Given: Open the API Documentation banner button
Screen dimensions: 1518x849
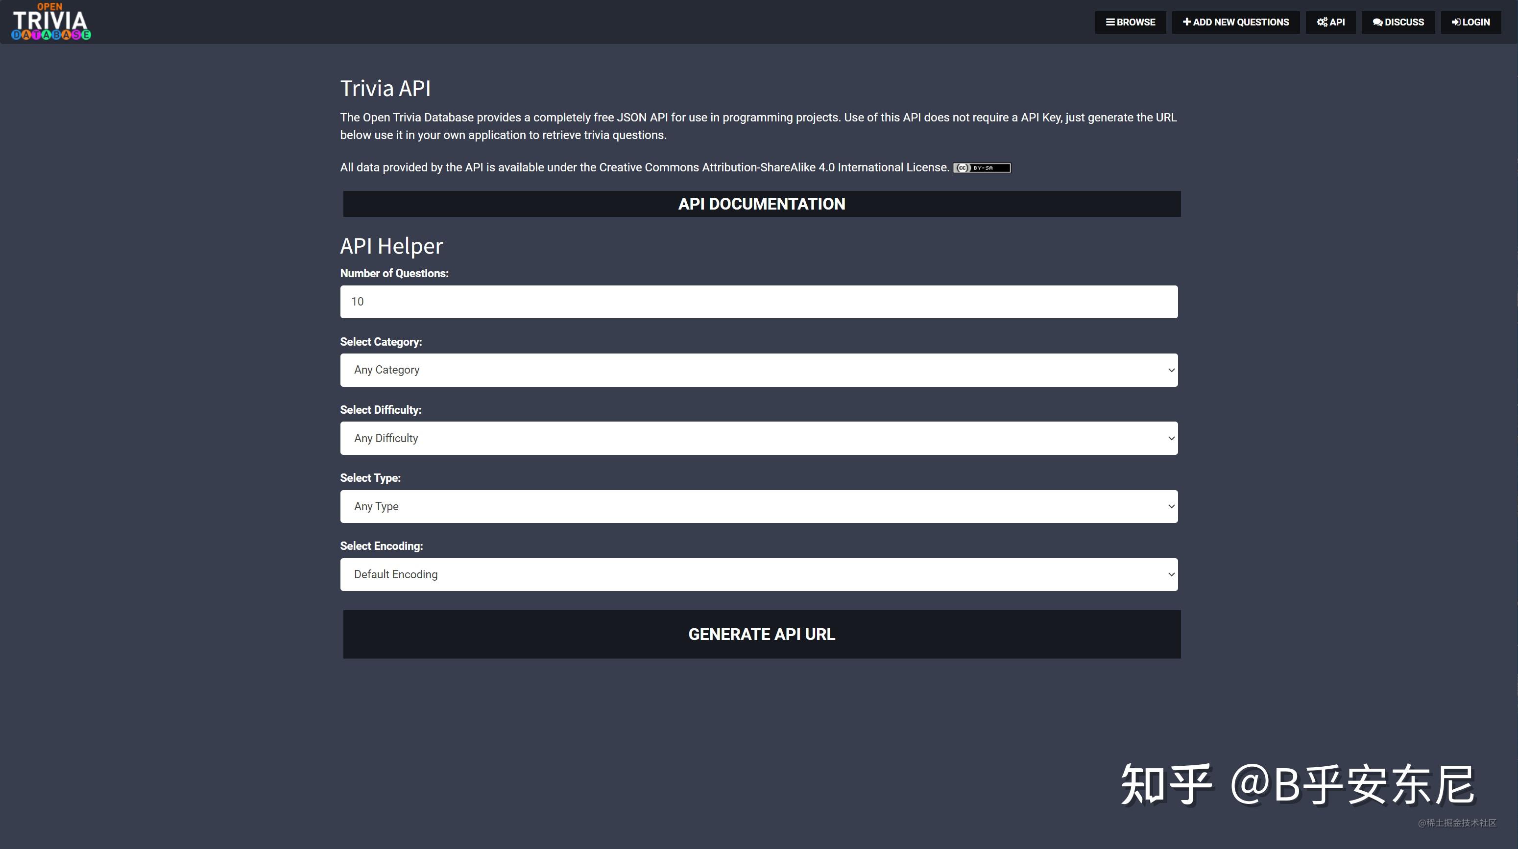Looking at the screenshot, I should click(x=761, y=204).
